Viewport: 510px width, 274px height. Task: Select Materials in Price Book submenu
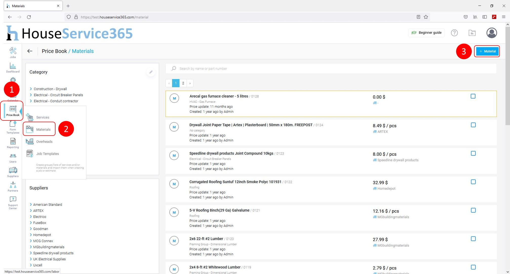39,129
